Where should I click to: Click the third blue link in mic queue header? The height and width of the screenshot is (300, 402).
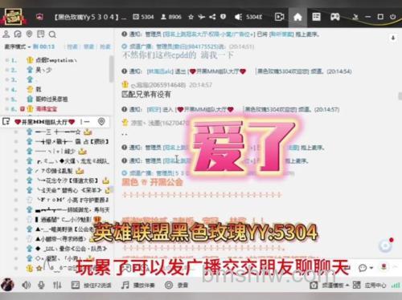point(105,47)
